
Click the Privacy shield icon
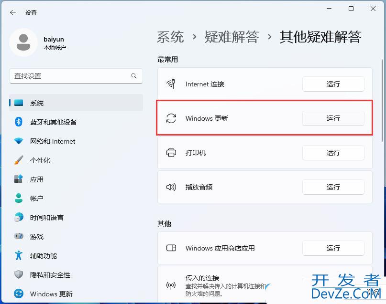(19, 274)
